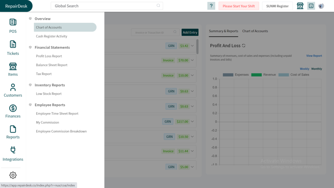Image resolution: width=334 pixels, height=188 pixels.
Task: Click the $11.44 amount badge
Action: click(x=183, y=151)
